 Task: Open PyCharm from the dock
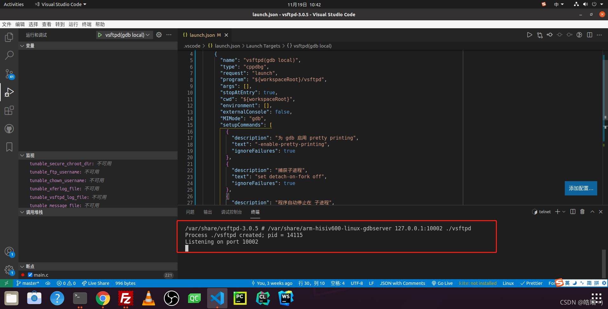(x=240, y=298)
